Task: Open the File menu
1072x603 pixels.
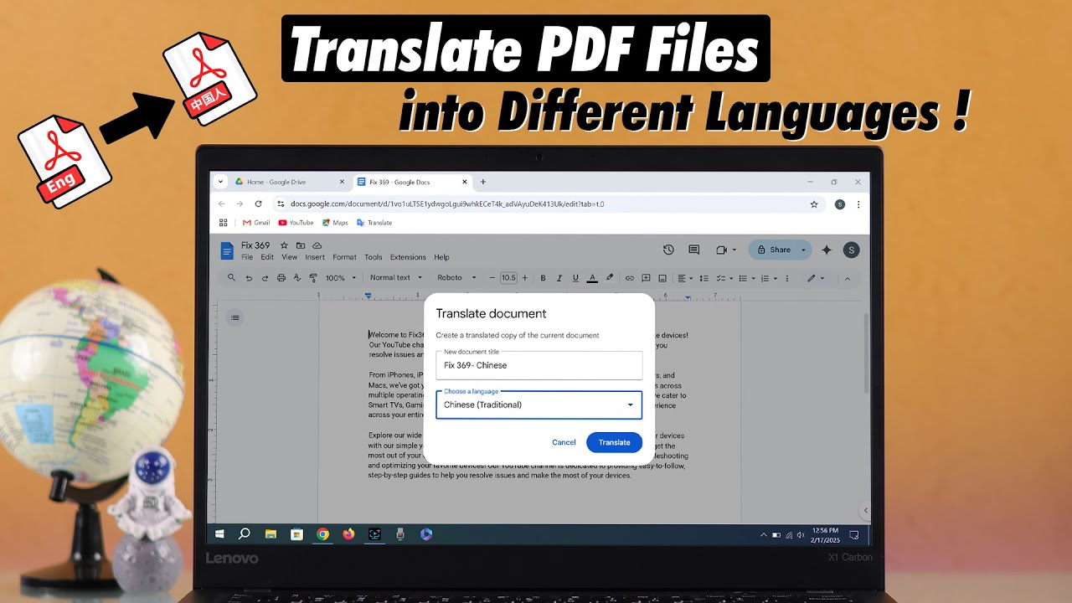Action: pyautogui.click(x=247, y=257)
